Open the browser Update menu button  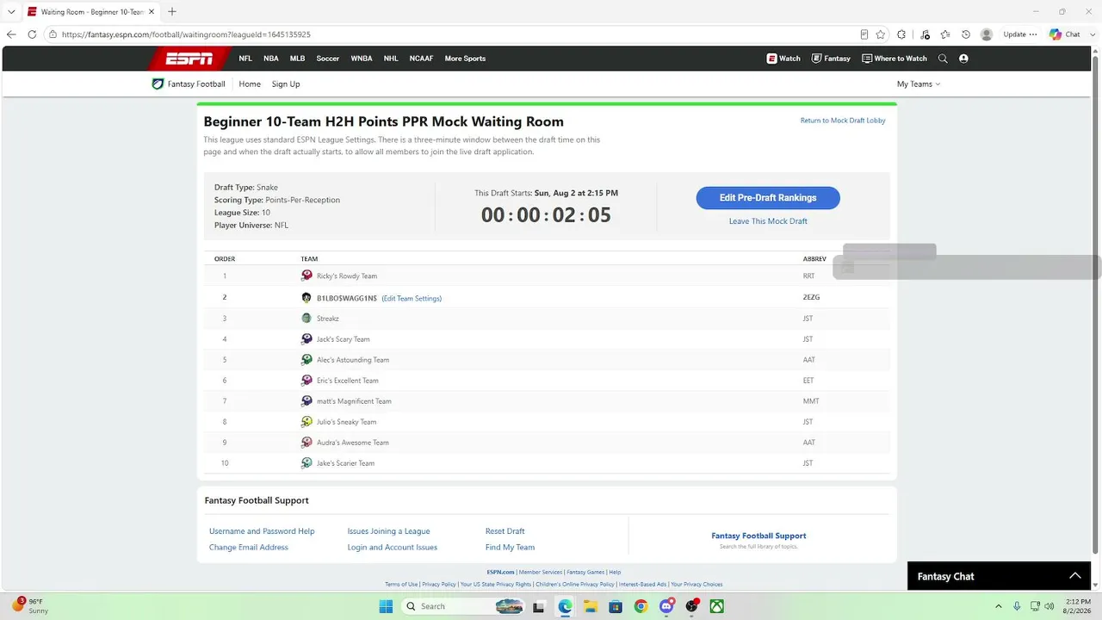coord(1020,34)
